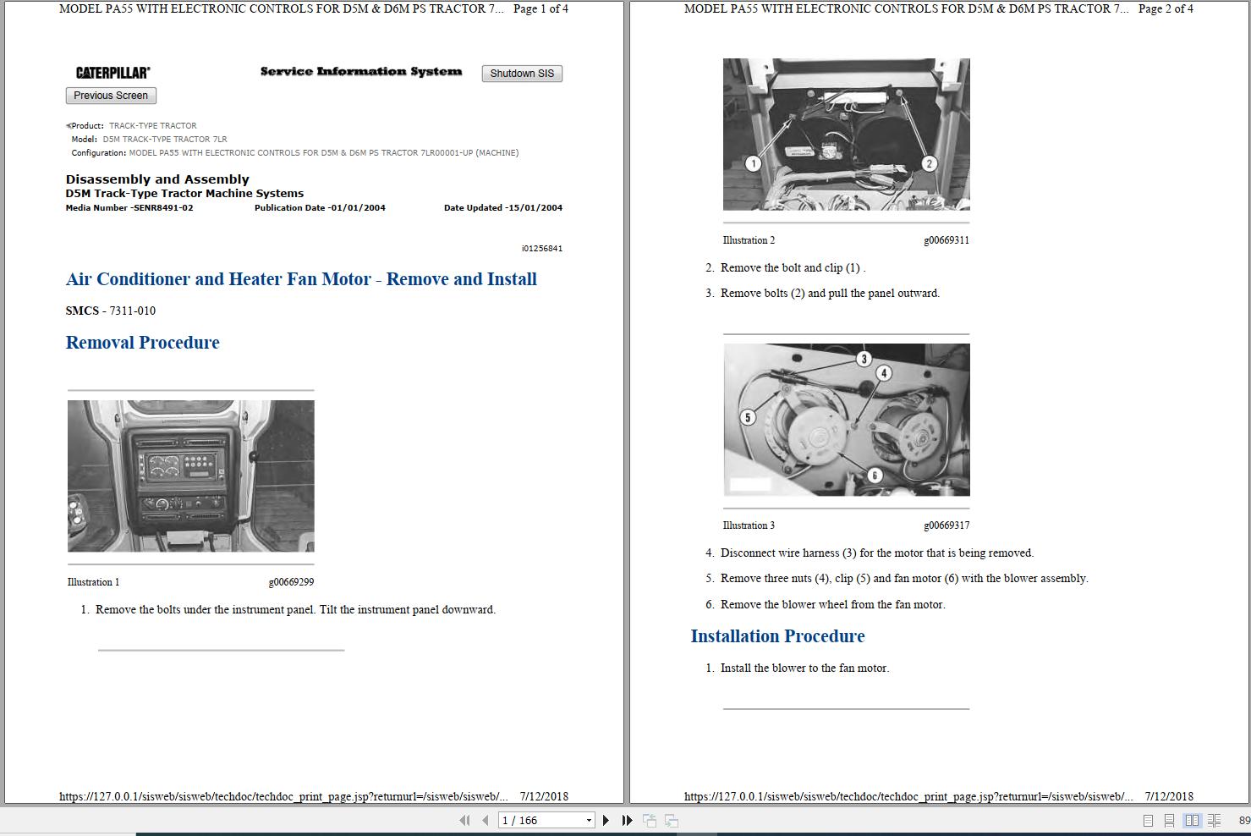1251x836 pixels.
Task: Click the Illustration 1 instrument panel photo
Action: click(190, 476)
